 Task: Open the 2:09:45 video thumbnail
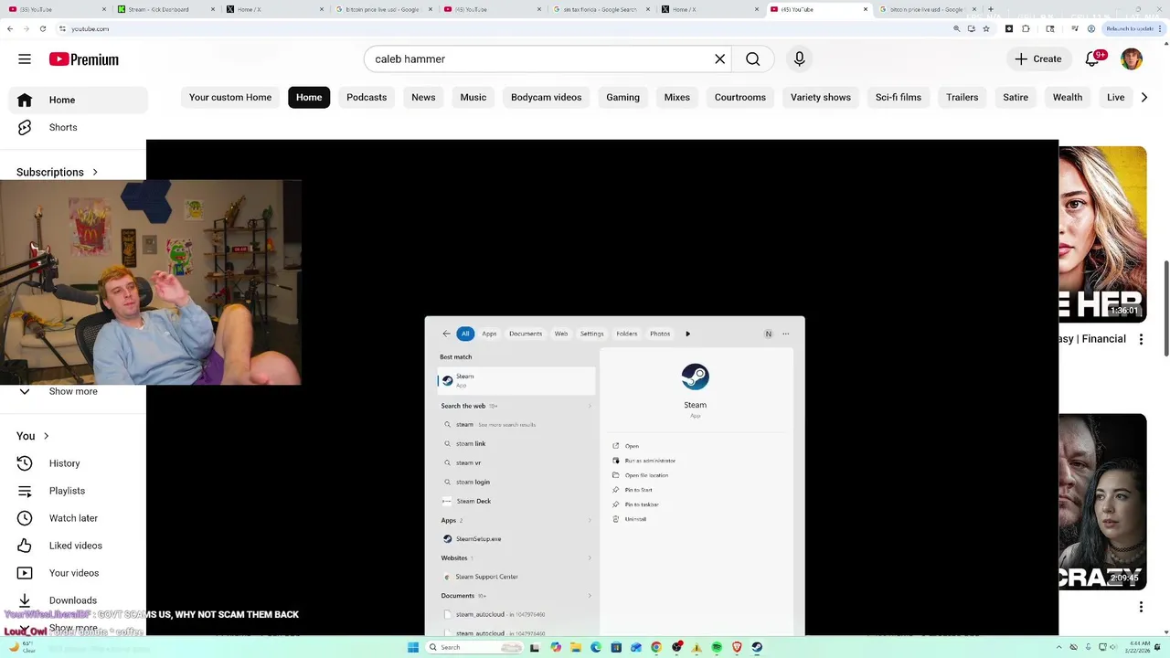[x=1102, y=502]
